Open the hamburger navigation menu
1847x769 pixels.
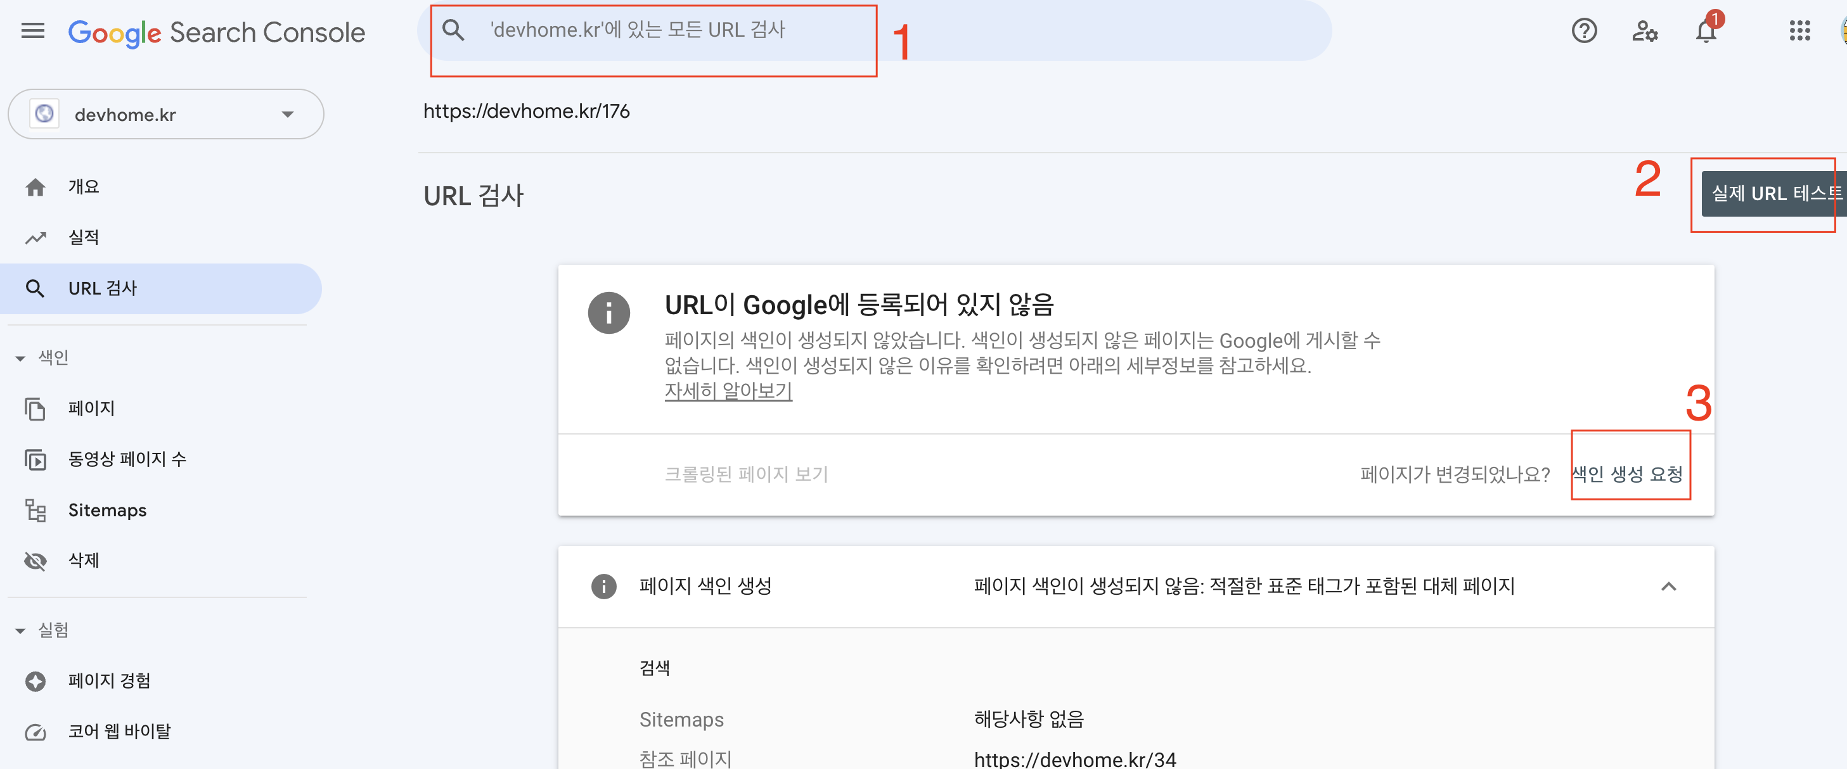[x=32, y=31]
